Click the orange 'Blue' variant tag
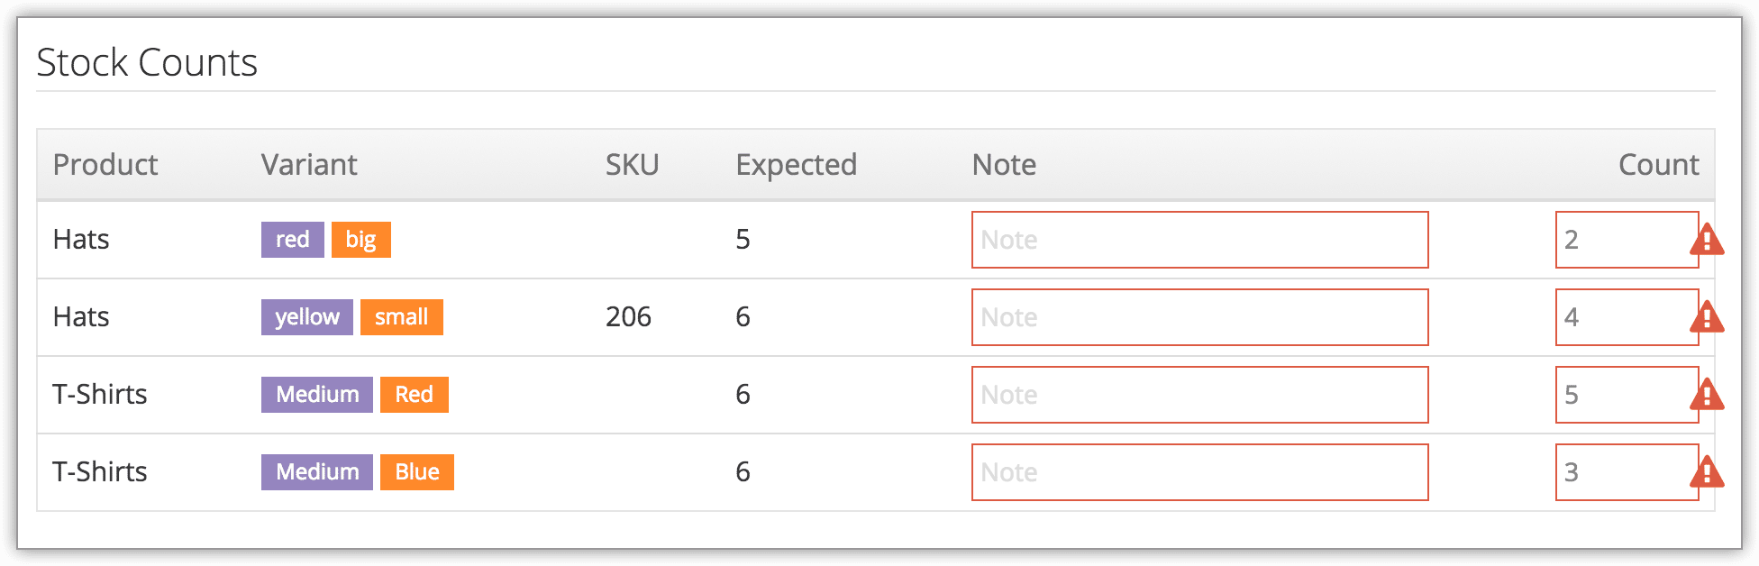The height and width of the screenshot is (566, 1759). 417,472
